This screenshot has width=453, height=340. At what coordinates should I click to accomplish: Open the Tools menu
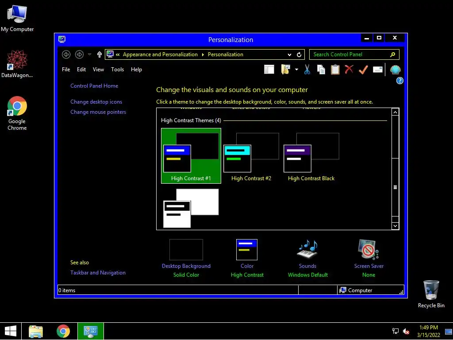pyautogui.click(x=117, y=70)
